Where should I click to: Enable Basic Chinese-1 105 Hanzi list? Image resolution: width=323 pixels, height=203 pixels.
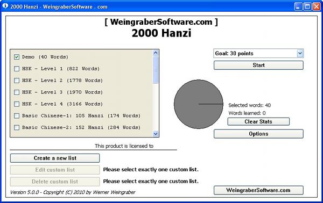(x=17, y=115)
